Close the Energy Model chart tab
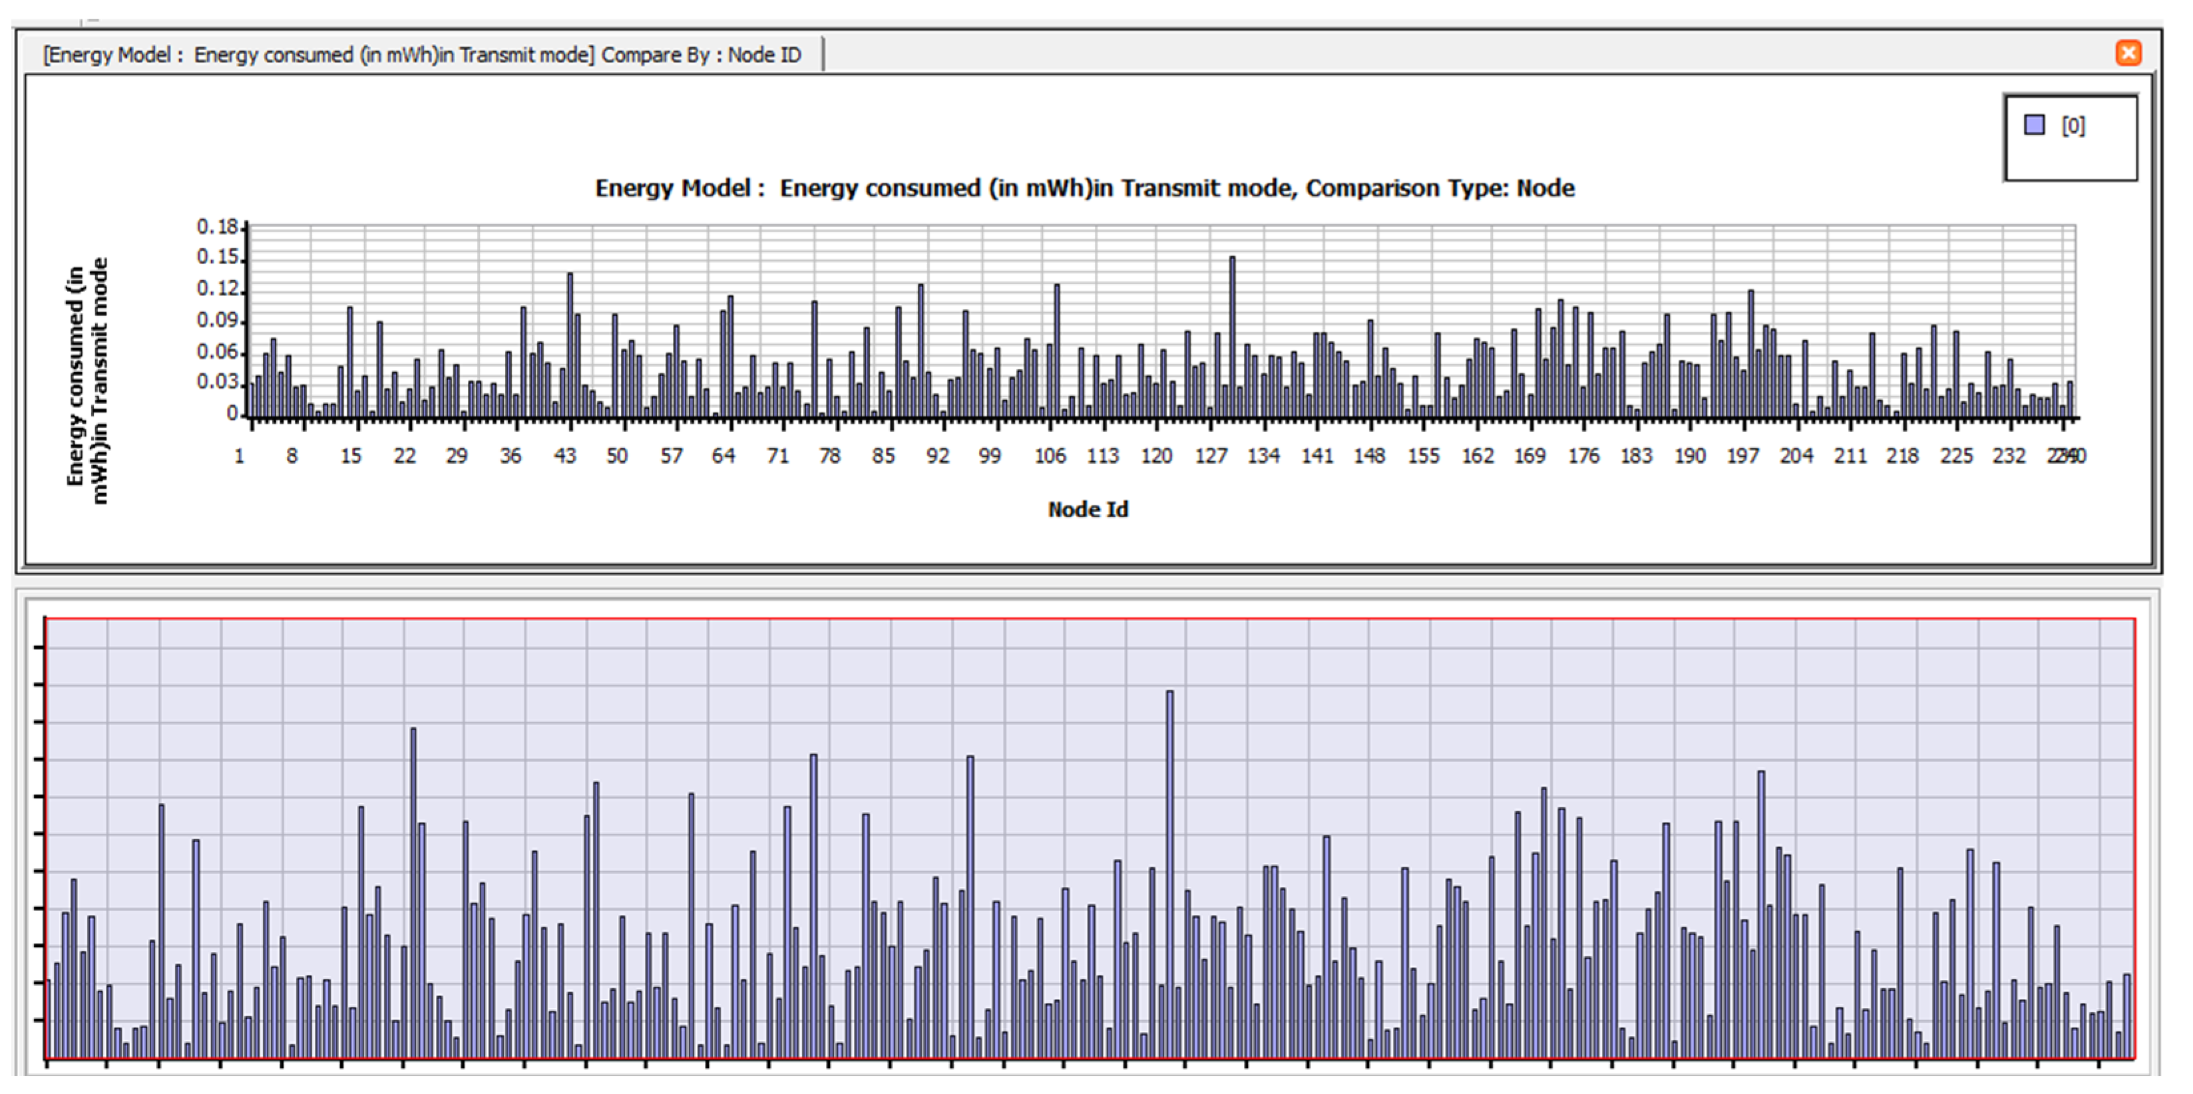 2128,53
